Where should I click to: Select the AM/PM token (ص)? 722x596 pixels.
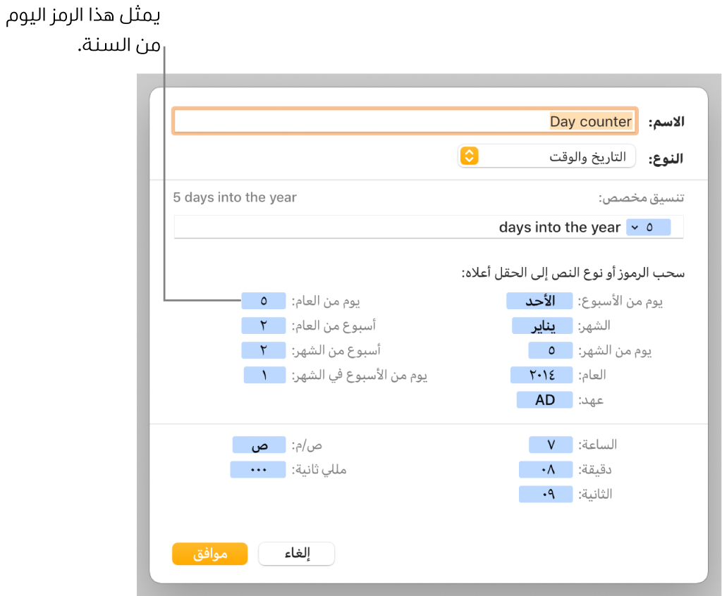(259, 445)
